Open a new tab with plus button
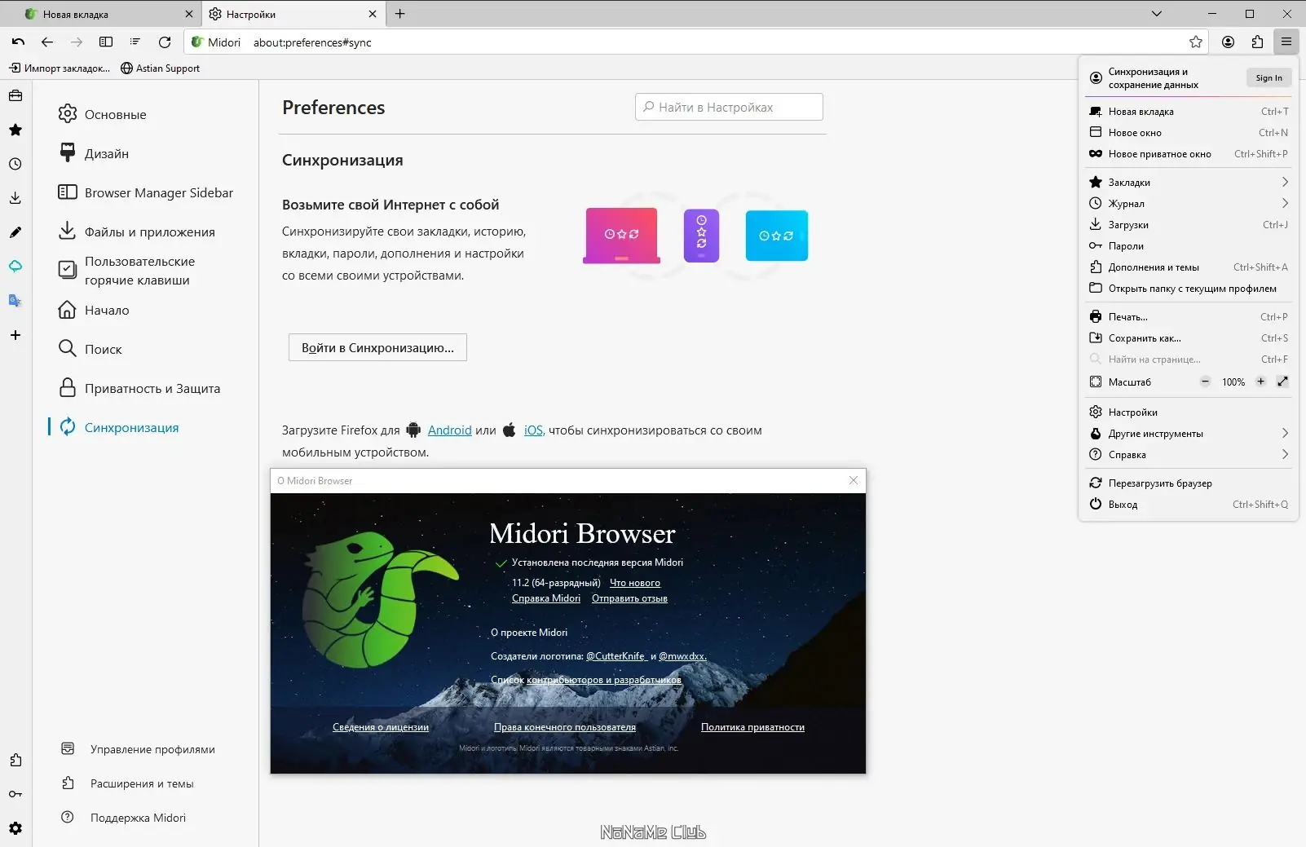1306x847 pixels. click(x=399, y=14)
